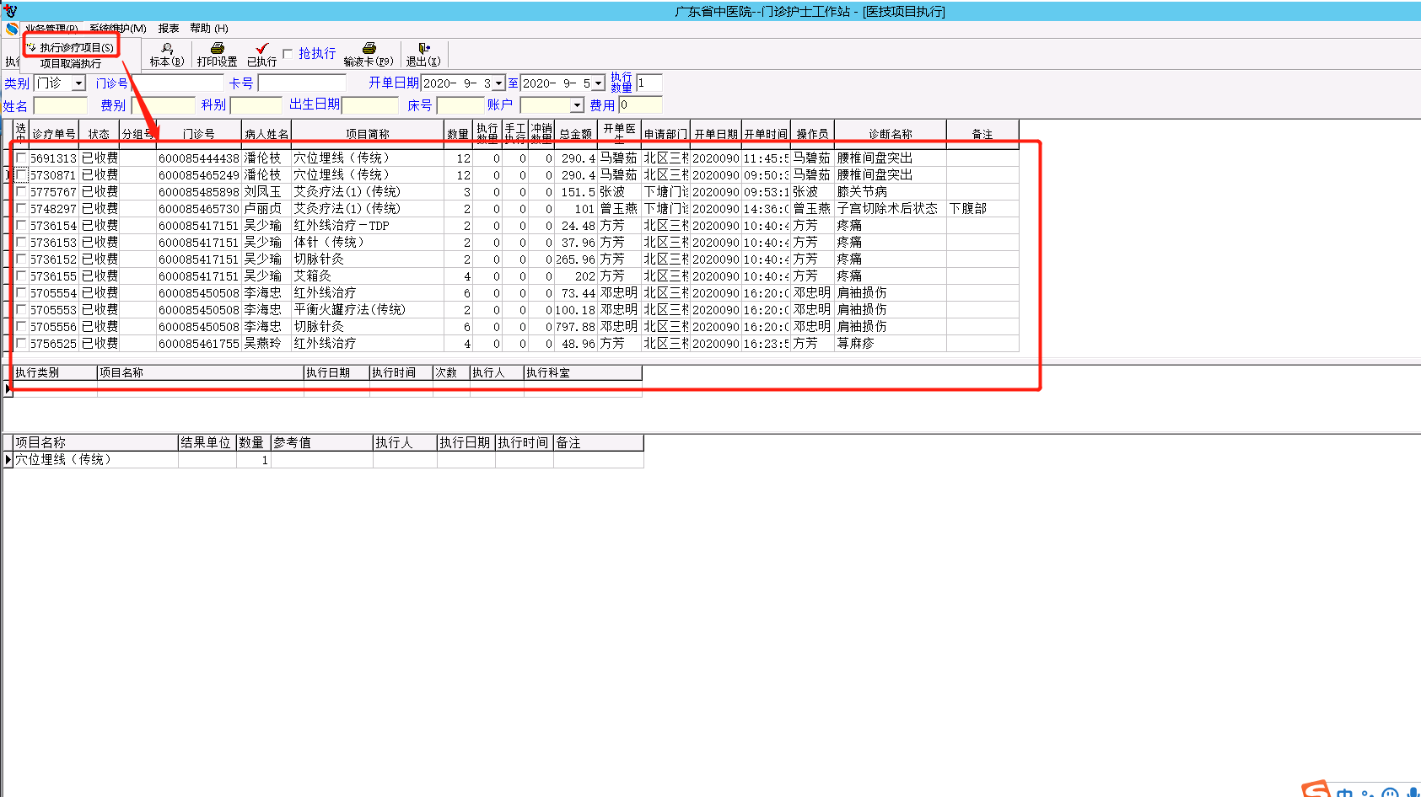Click the 退出(X) exit door icon
This screenshot has height=797, width=1421.
click(424, 48)
